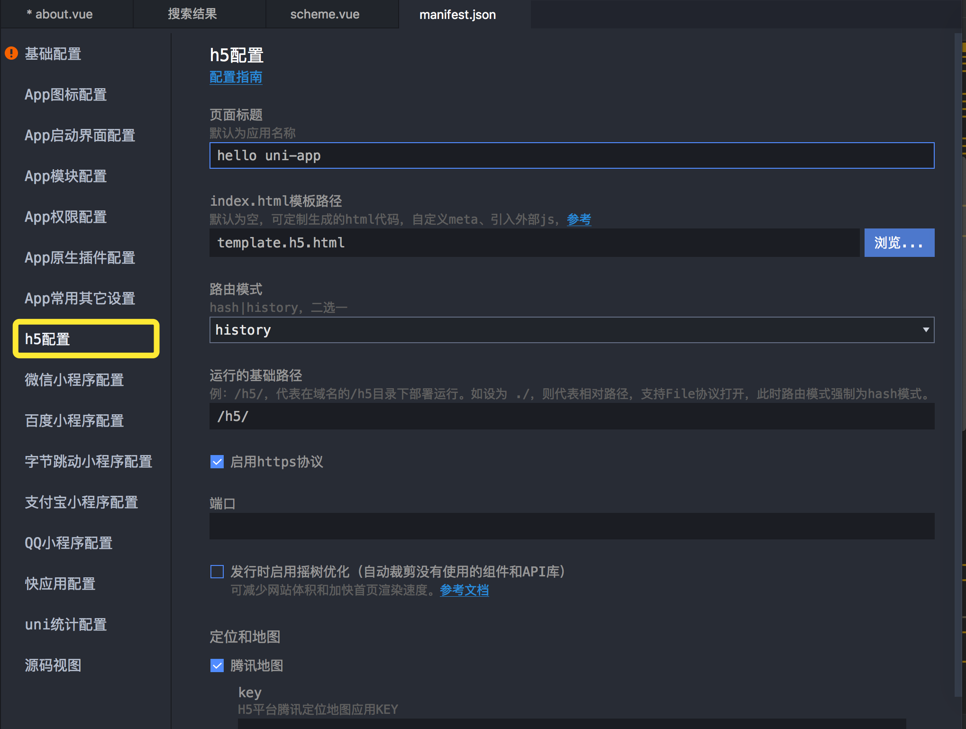Click the 定位和地图 section label
Viewport: 966px width, 729px height.
pos(245,637)
